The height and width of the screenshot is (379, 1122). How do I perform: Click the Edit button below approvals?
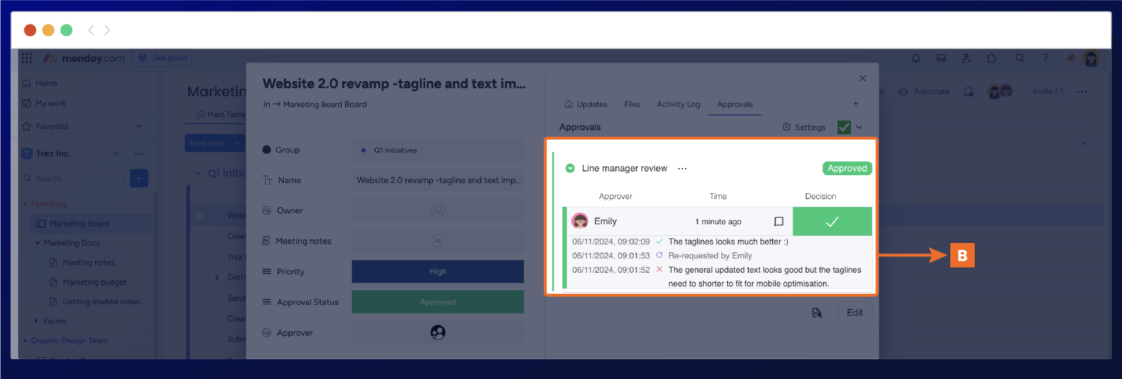(854, 313)
